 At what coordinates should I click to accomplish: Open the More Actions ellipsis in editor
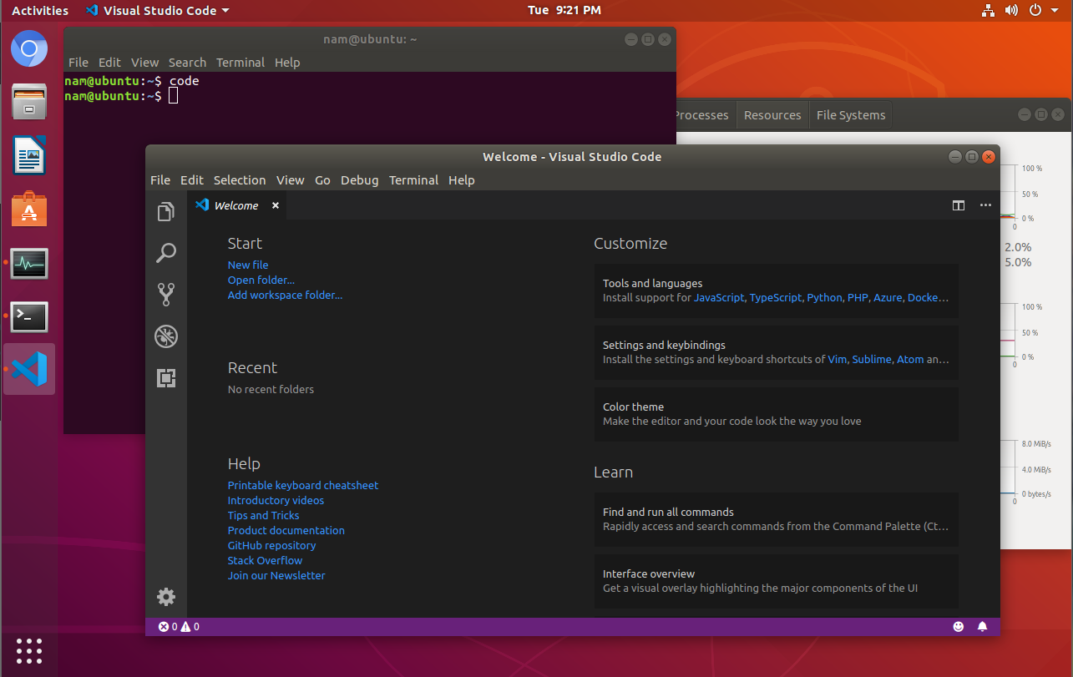985,205
